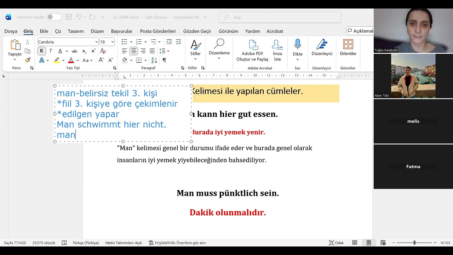Viewport: 453px width, 255px height.
Task: Switch to the Ekle tab
Action: [x=44, y=31]
